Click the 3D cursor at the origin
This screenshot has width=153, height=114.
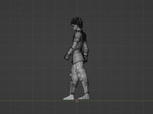tap(77, 101)
